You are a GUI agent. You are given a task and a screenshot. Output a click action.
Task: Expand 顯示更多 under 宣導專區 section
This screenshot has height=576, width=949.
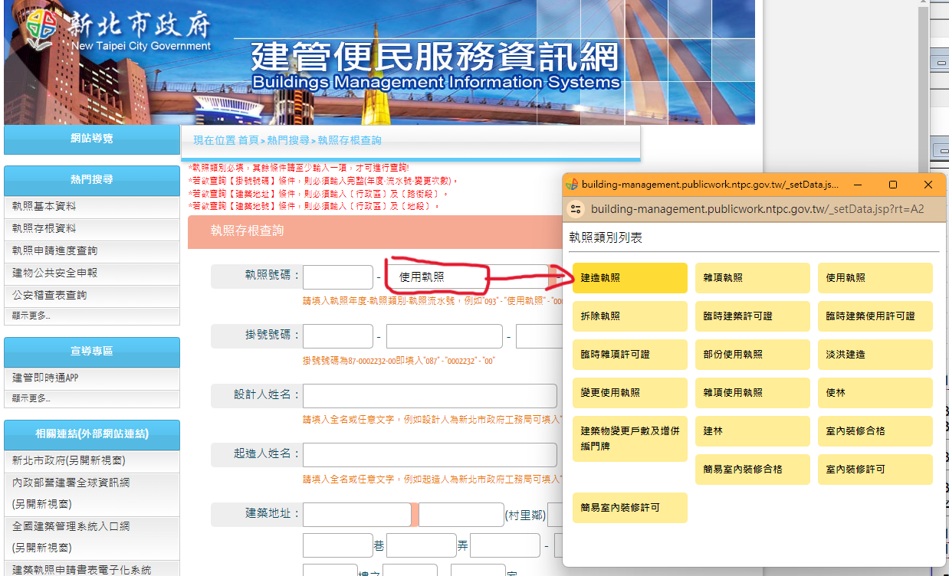point(31,398)
